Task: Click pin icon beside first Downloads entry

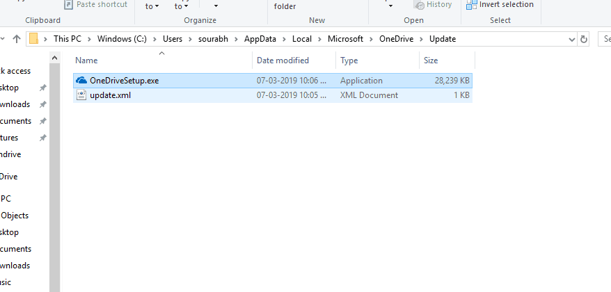Action: point(43,104)
